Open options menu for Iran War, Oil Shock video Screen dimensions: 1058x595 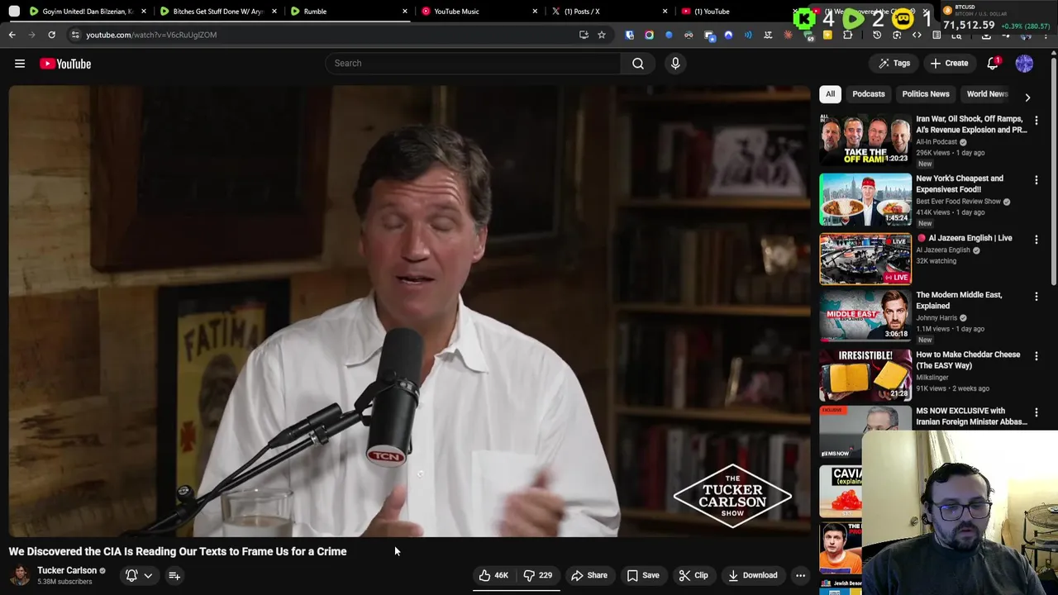point(1037,121)
